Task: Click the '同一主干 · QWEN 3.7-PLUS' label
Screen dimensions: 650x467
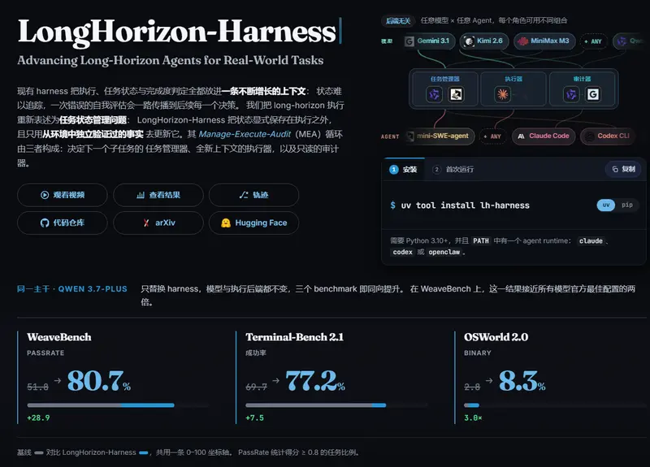Action: click(x=72, y=289)
